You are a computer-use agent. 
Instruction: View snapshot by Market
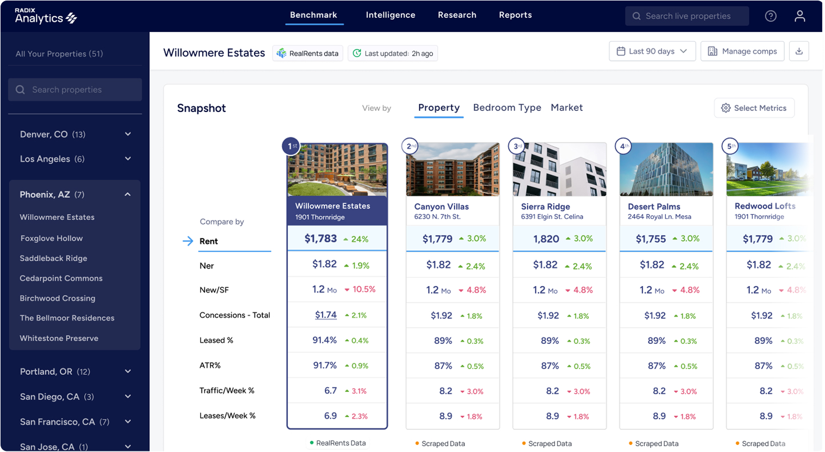coord(566,108)
